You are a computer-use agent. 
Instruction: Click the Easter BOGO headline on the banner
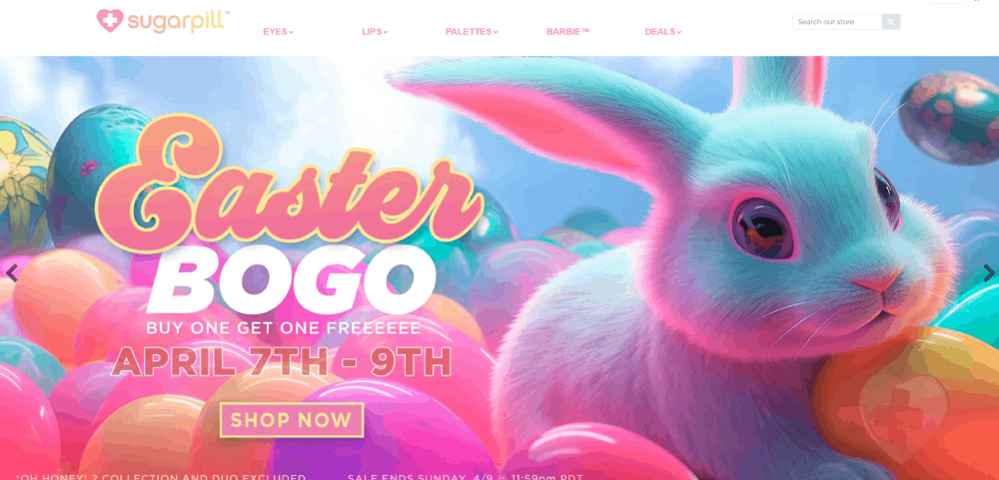click(287, 217)
